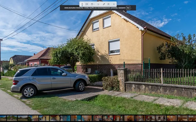Viewport: 196px width, 122px height.
Task: Switch to video recording mode
Action: [x=87, y=4]
